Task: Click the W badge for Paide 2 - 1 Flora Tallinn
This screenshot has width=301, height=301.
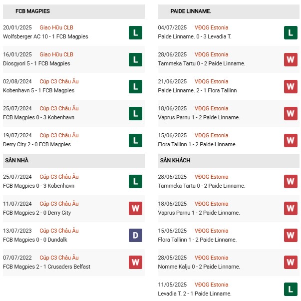Action: 291,86
